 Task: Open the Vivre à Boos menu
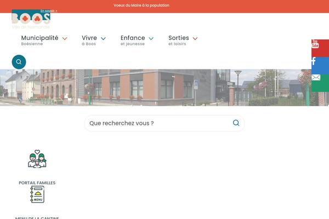tap(89, 40)
